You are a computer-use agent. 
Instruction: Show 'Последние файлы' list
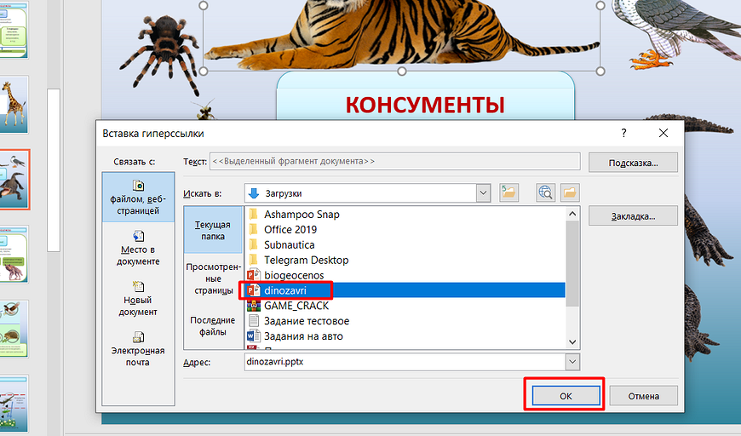[213, 326]
